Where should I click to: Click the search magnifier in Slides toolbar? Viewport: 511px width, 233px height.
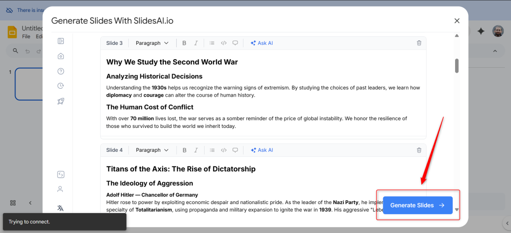tap(15, 51)
